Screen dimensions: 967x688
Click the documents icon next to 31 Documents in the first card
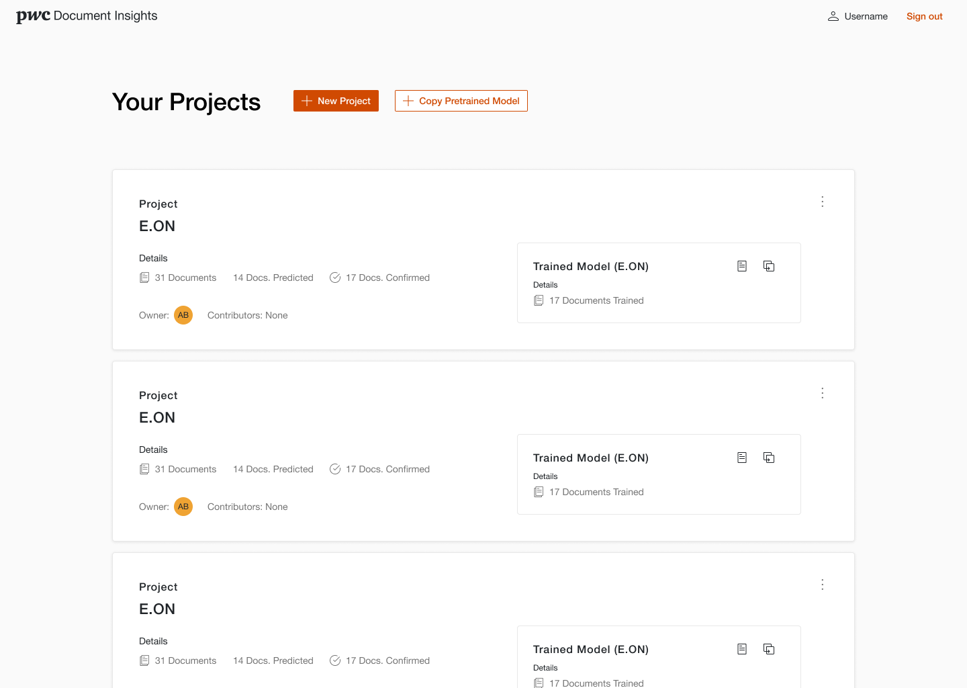tap(144, 277)
